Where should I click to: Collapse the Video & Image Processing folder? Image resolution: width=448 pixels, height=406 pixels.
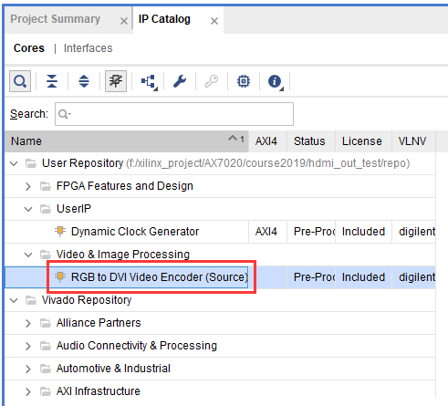coord(28,255)
